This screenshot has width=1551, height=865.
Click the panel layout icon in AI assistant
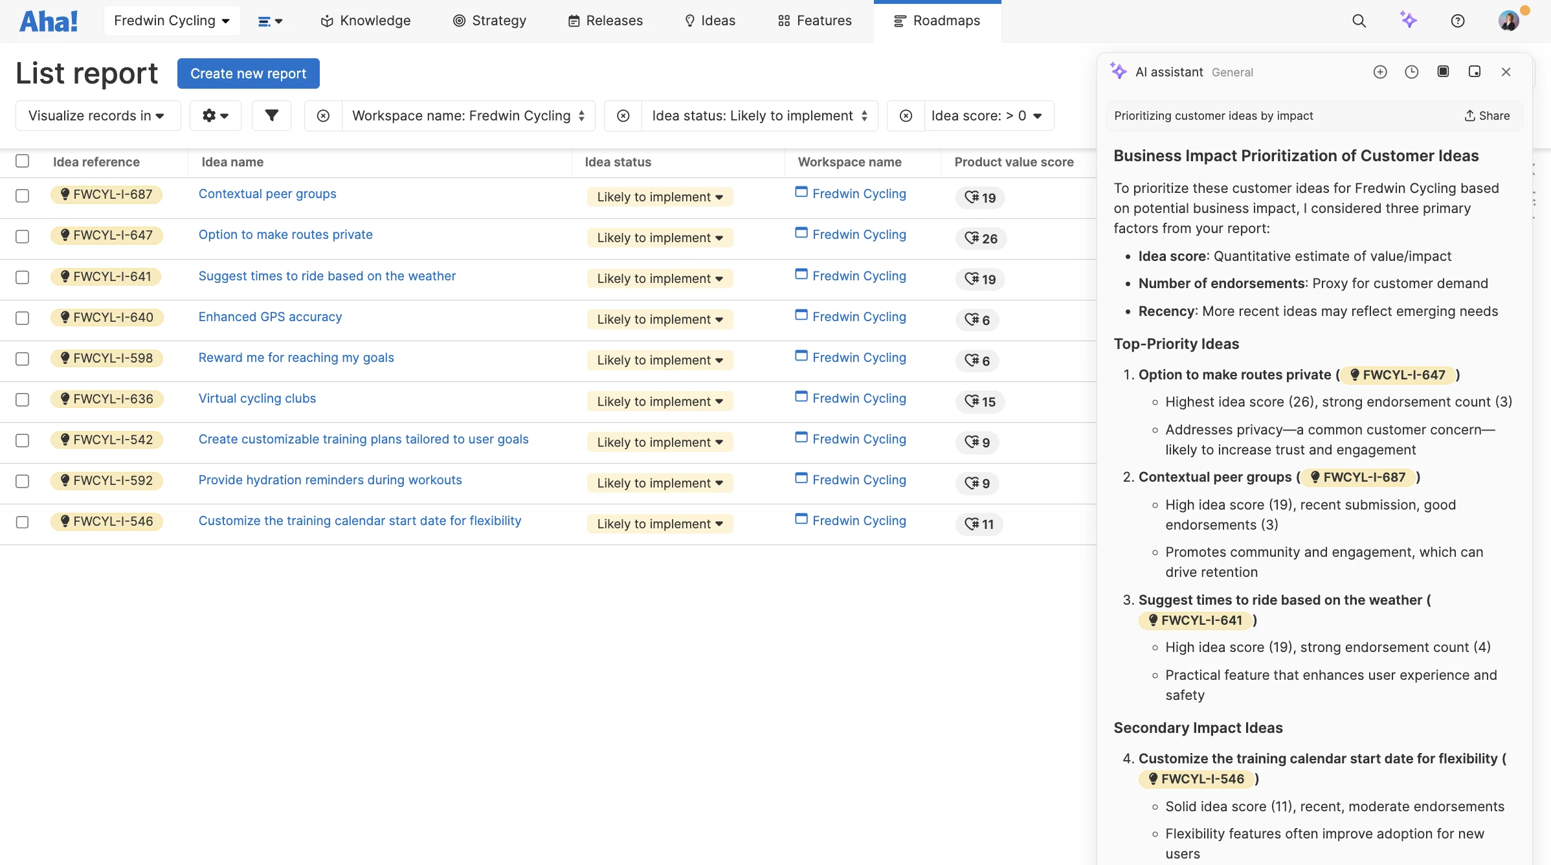1443,72
